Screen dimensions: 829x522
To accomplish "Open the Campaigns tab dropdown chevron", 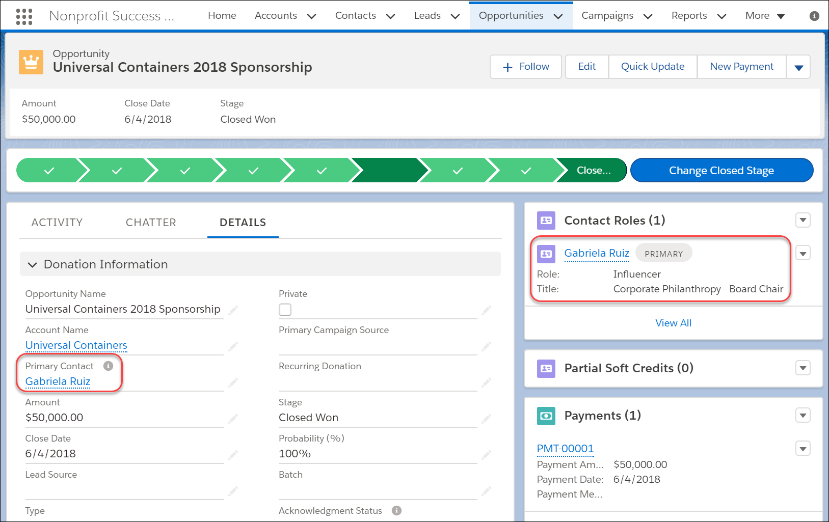I will tap(648, 16).
